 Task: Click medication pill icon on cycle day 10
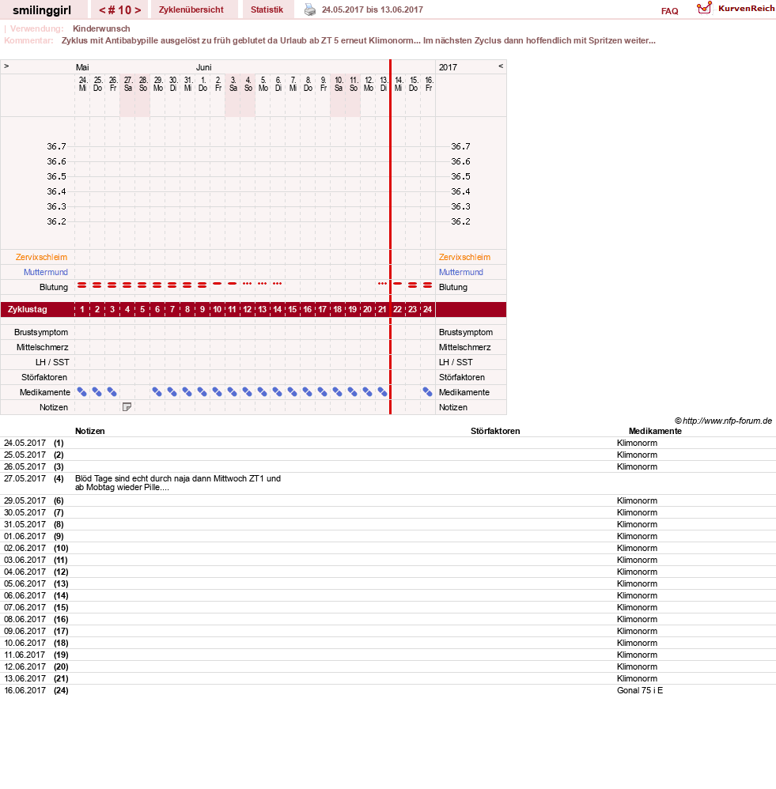pyautogui.click(x=217, y=392)
